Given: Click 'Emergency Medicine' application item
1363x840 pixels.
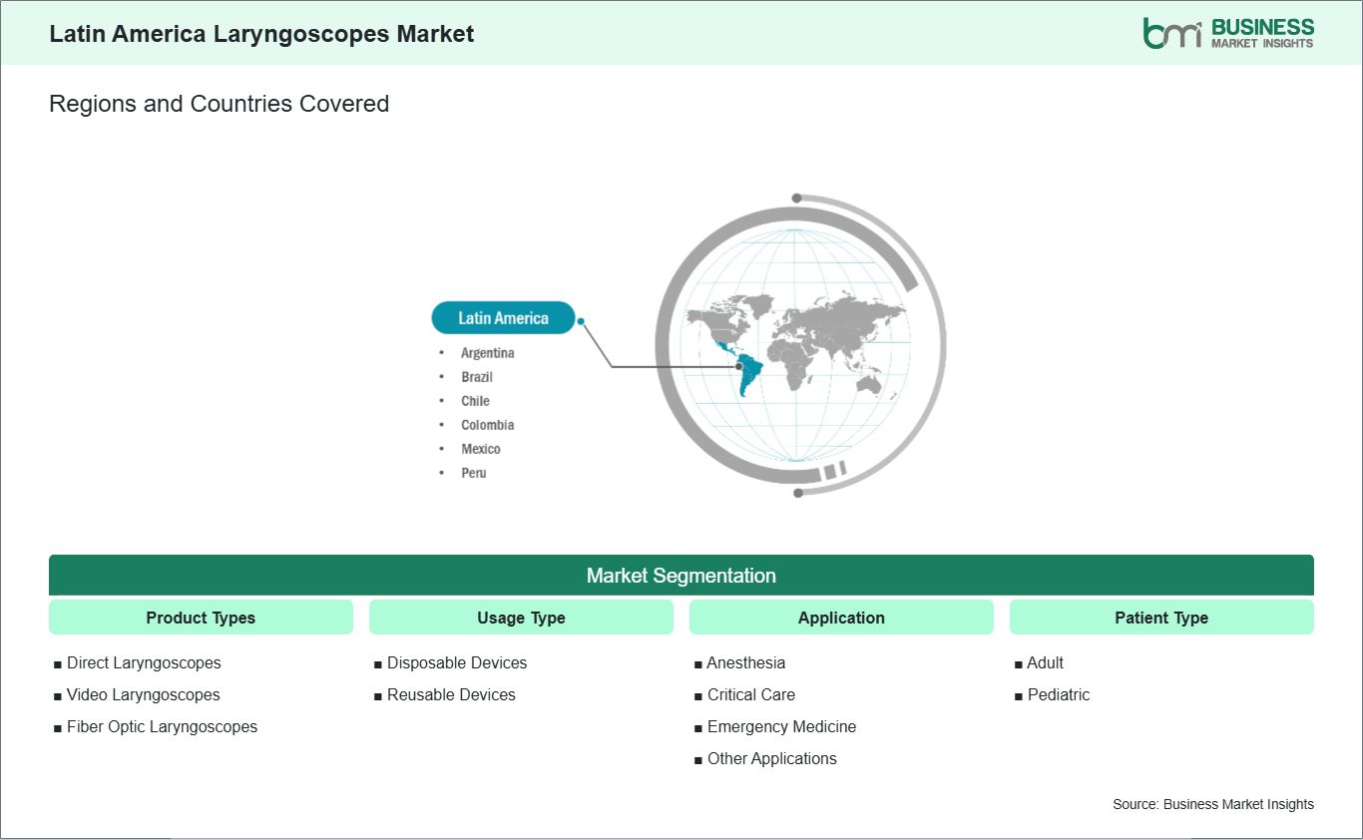Looking at the screenshot, I should 775,726.
